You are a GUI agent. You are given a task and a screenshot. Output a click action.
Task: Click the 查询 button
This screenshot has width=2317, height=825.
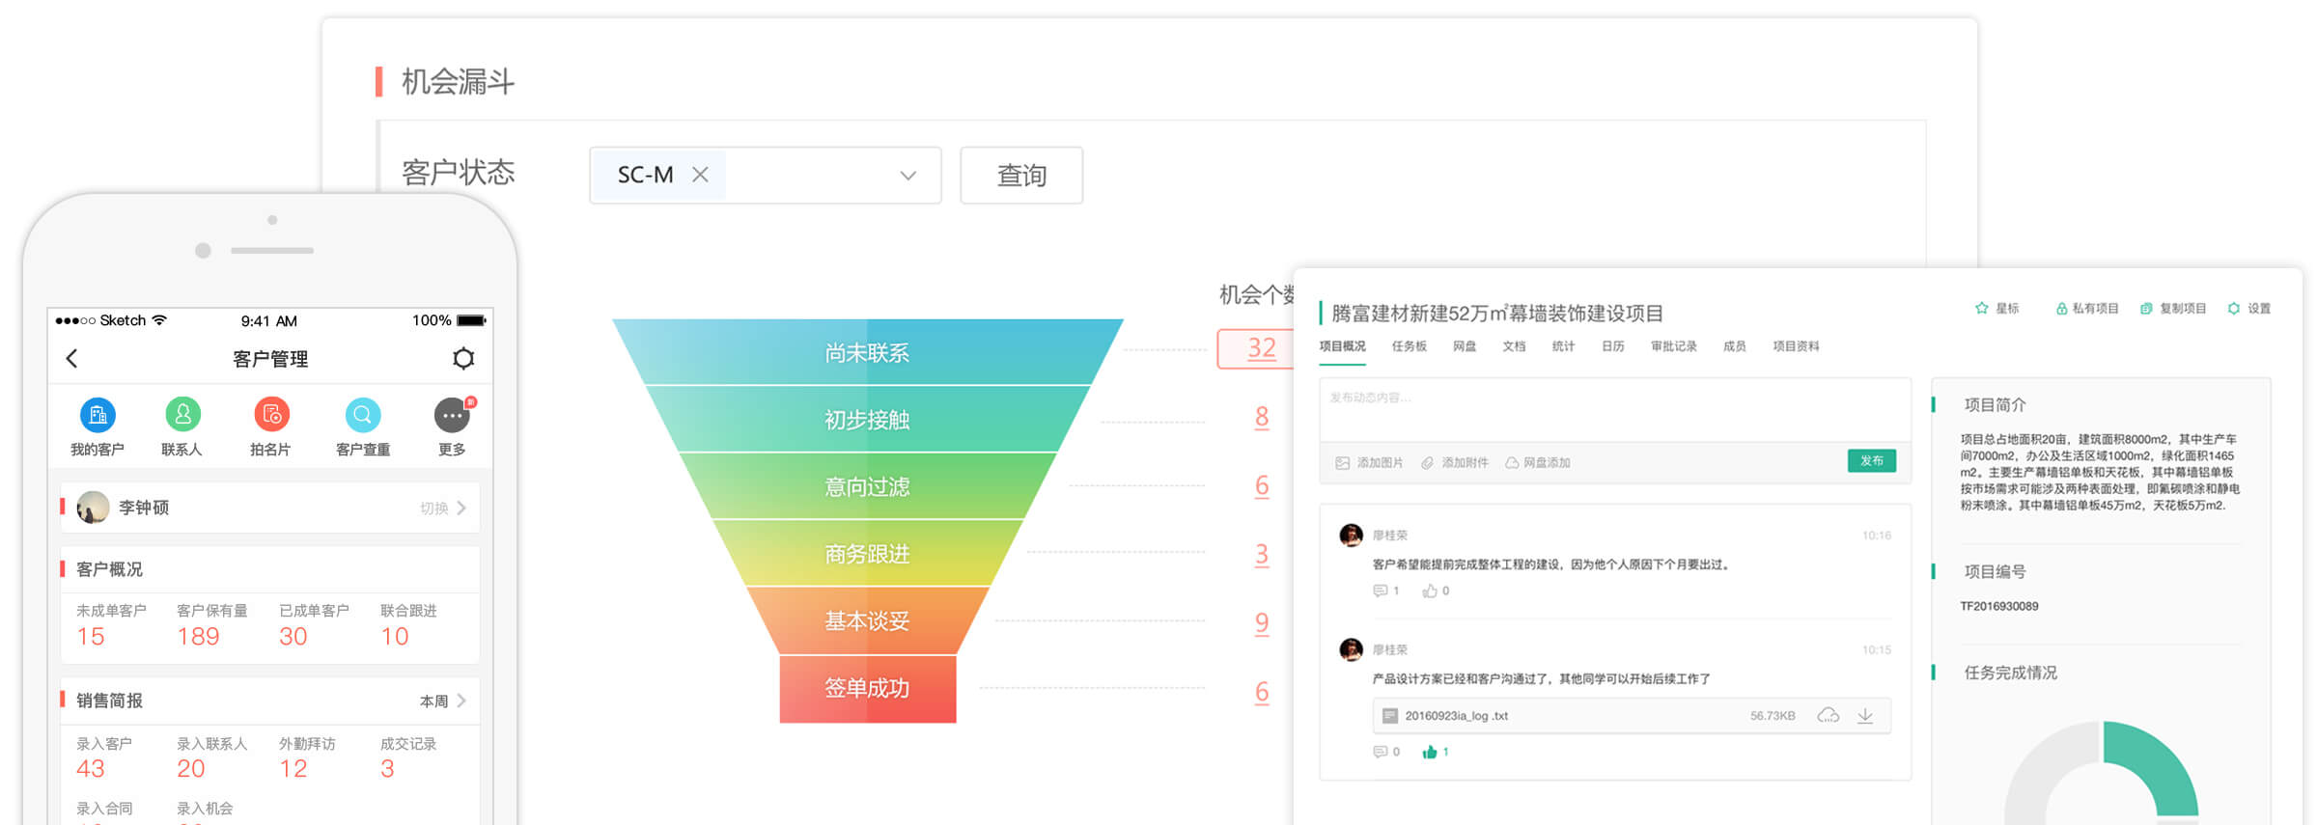point(1021,176)
